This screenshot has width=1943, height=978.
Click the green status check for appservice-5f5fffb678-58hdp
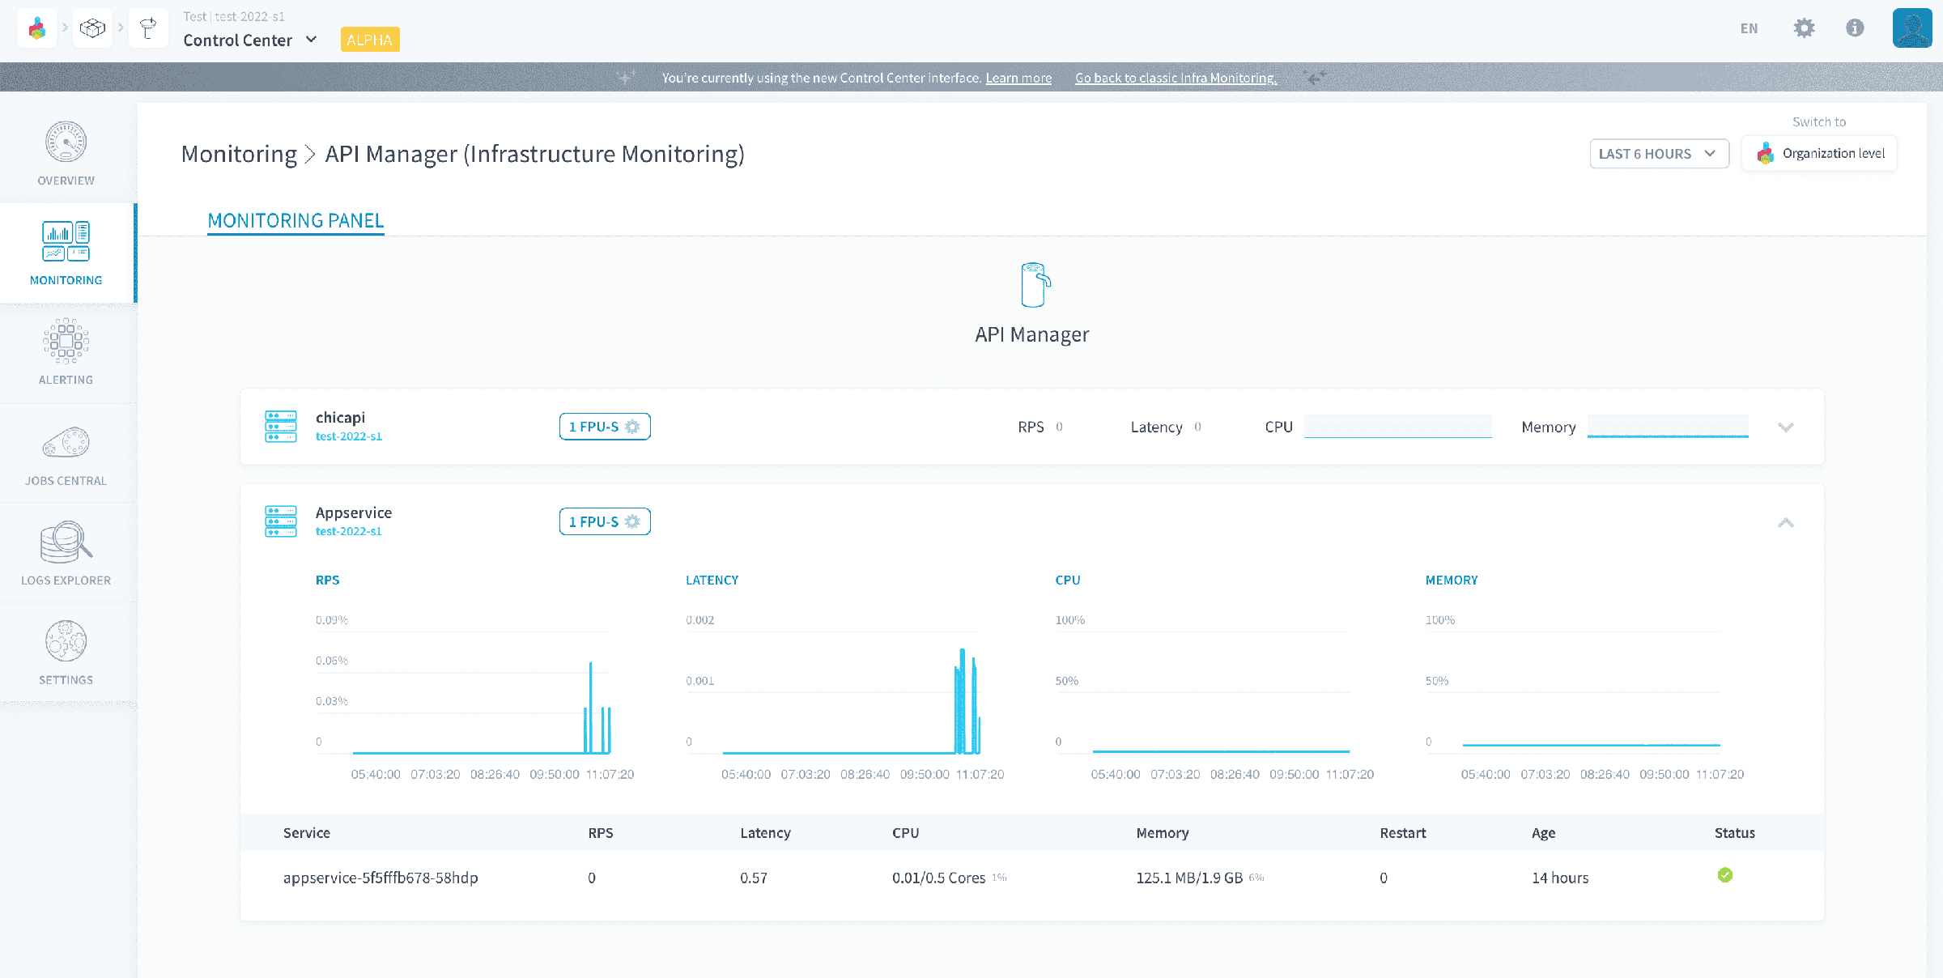point(1725,875)
